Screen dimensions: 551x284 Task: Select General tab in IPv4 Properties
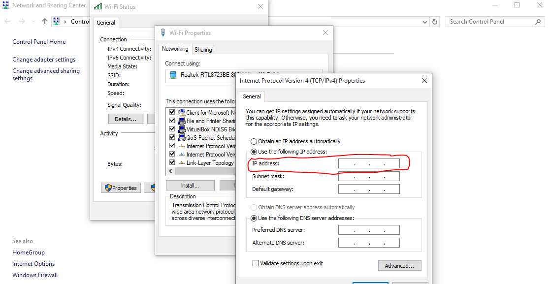coord(252,96)
